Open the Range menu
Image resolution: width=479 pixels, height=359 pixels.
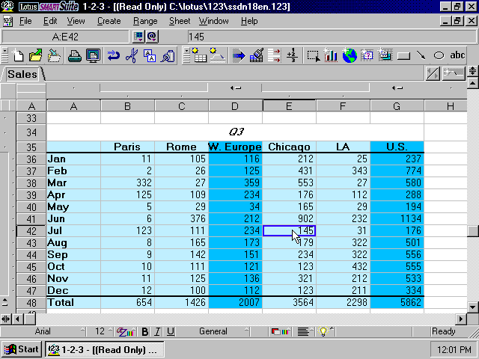[x=145, y=21]
